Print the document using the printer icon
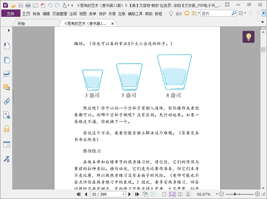This screenshot has width=267, height=199. [28, 6]
